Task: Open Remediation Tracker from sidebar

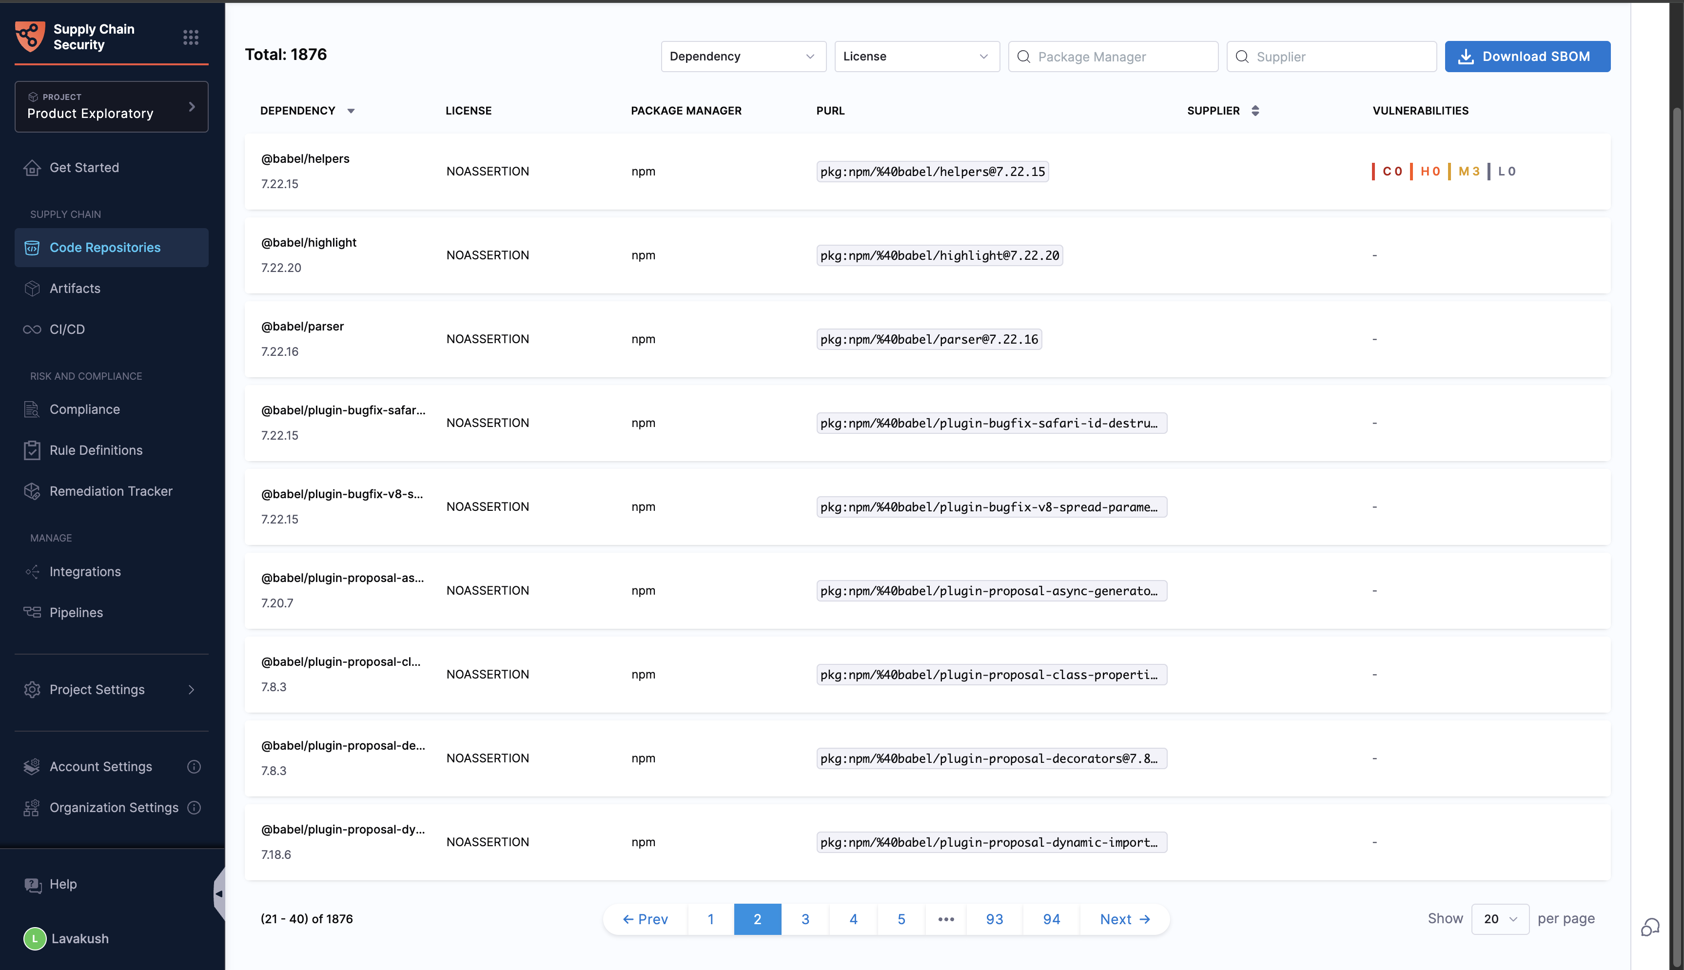Action: [x=111, y=491]
